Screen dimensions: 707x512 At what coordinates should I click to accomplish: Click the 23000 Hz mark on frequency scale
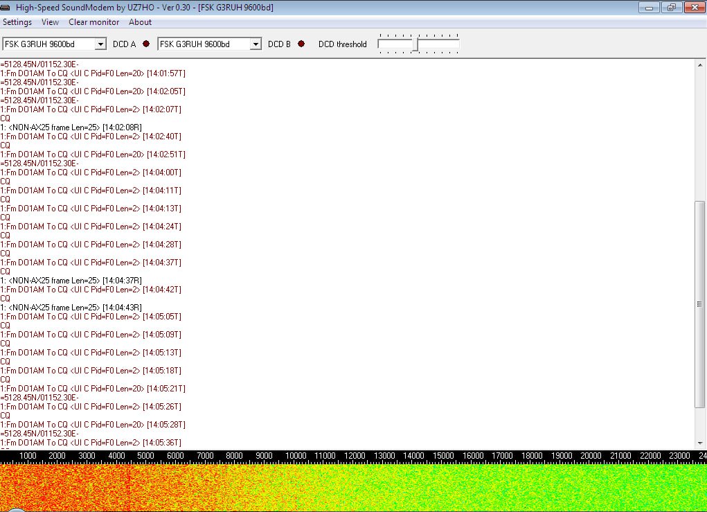[679, 456]
